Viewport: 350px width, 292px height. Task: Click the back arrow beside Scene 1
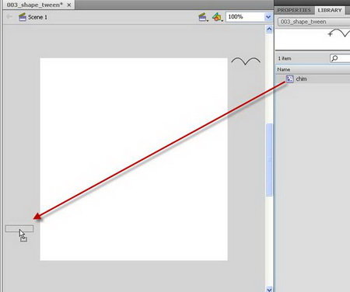coord(9,17)
